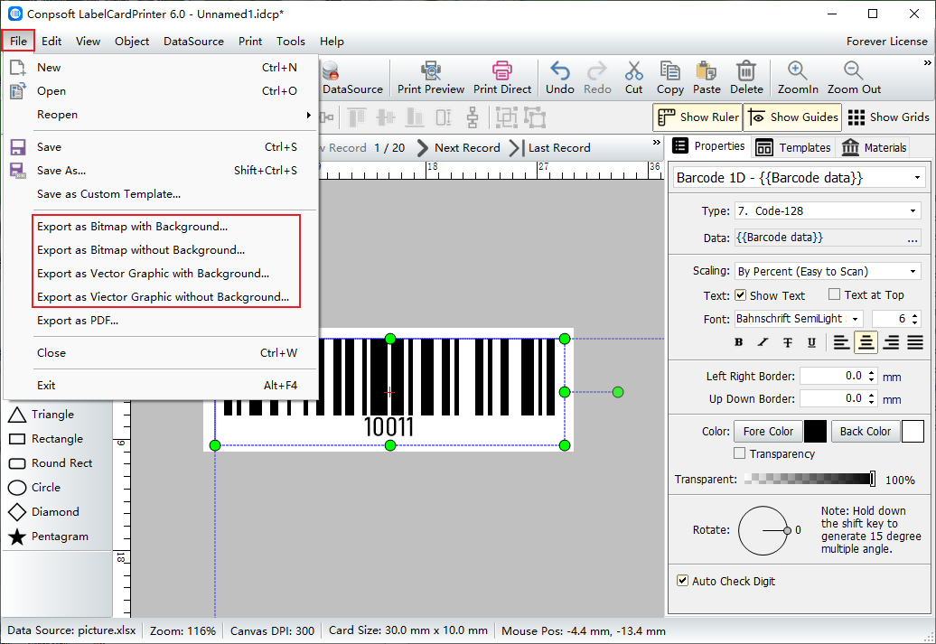Apply italic to barcode text

763,342
